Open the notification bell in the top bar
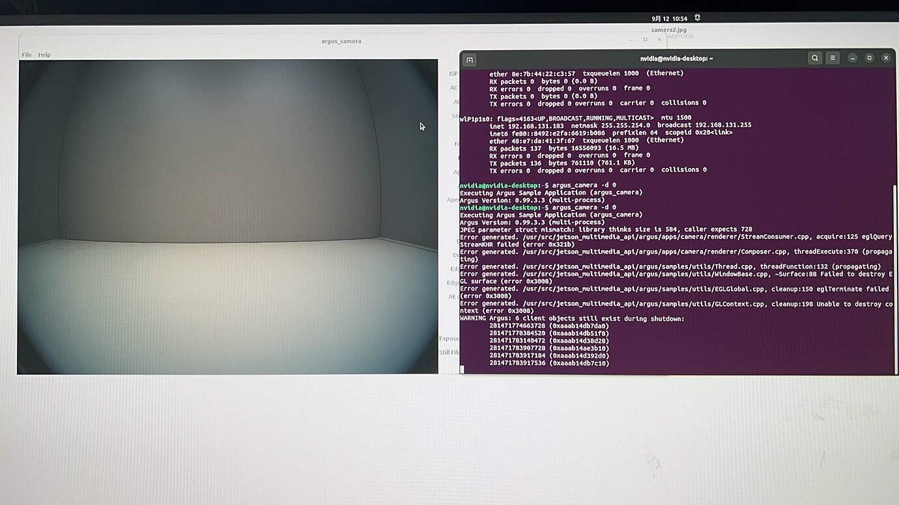 (x=697, y=18)
